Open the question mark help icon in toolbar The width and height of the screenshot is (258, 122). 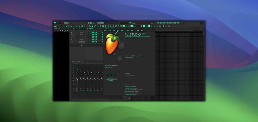coord(118,26)
